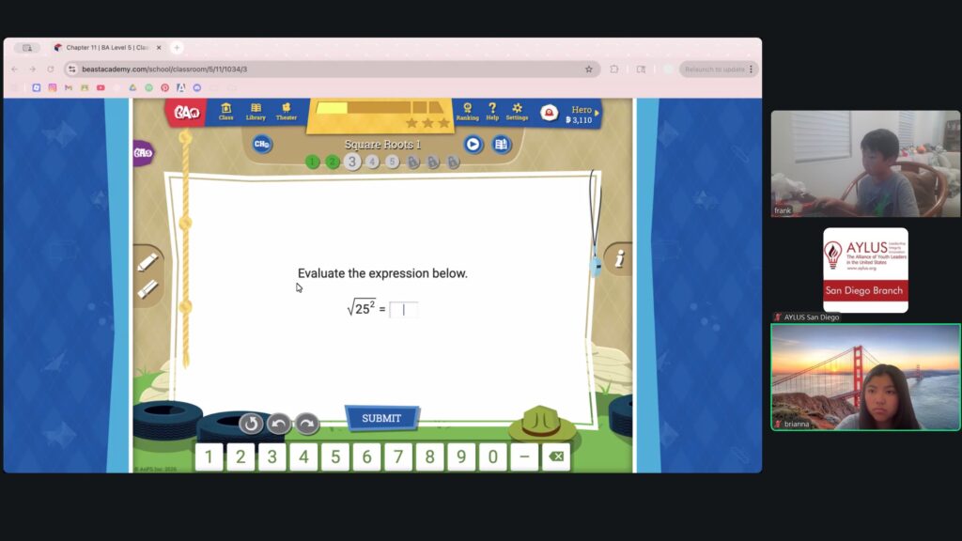Viewport: 962px width, 541px height.
Task: Open the Chrome three-dot menu
Action: [x=751, y=70]
